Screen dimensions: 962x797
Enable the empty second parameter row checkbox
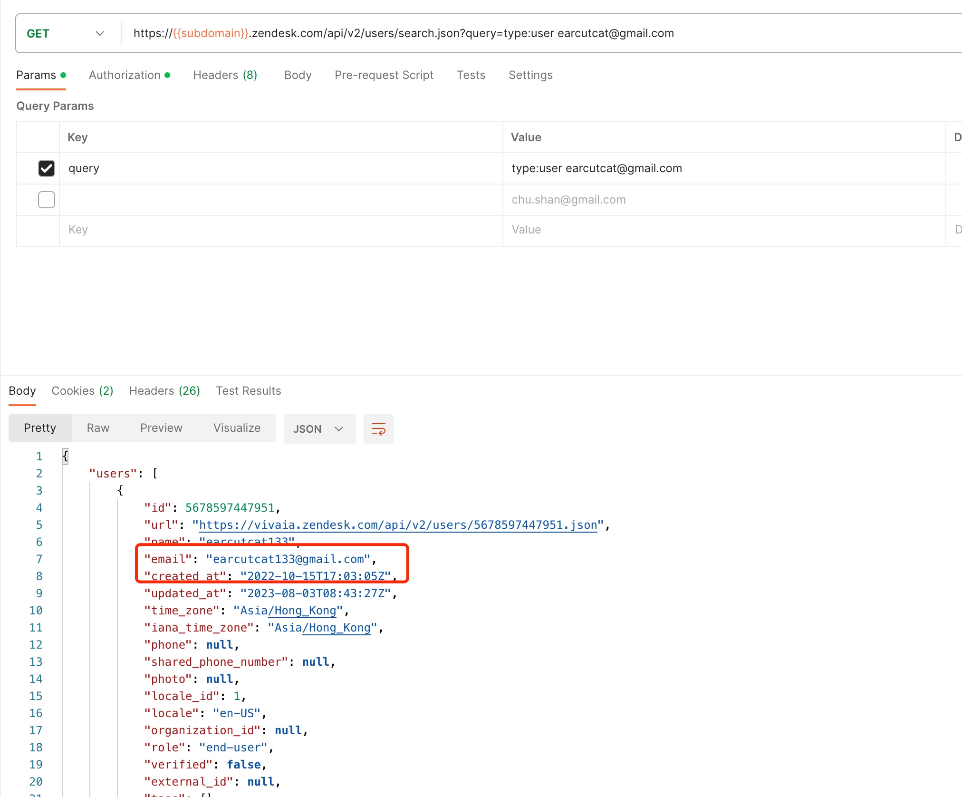[47, 200]
